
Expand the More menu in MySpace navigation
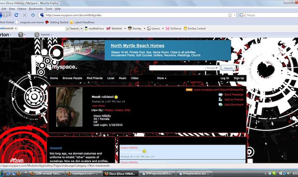(161, 78)
